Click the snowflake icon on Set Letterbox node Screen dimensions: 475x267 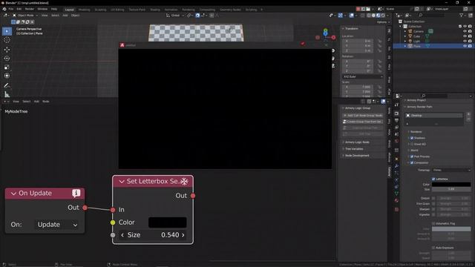coord(184,181)
